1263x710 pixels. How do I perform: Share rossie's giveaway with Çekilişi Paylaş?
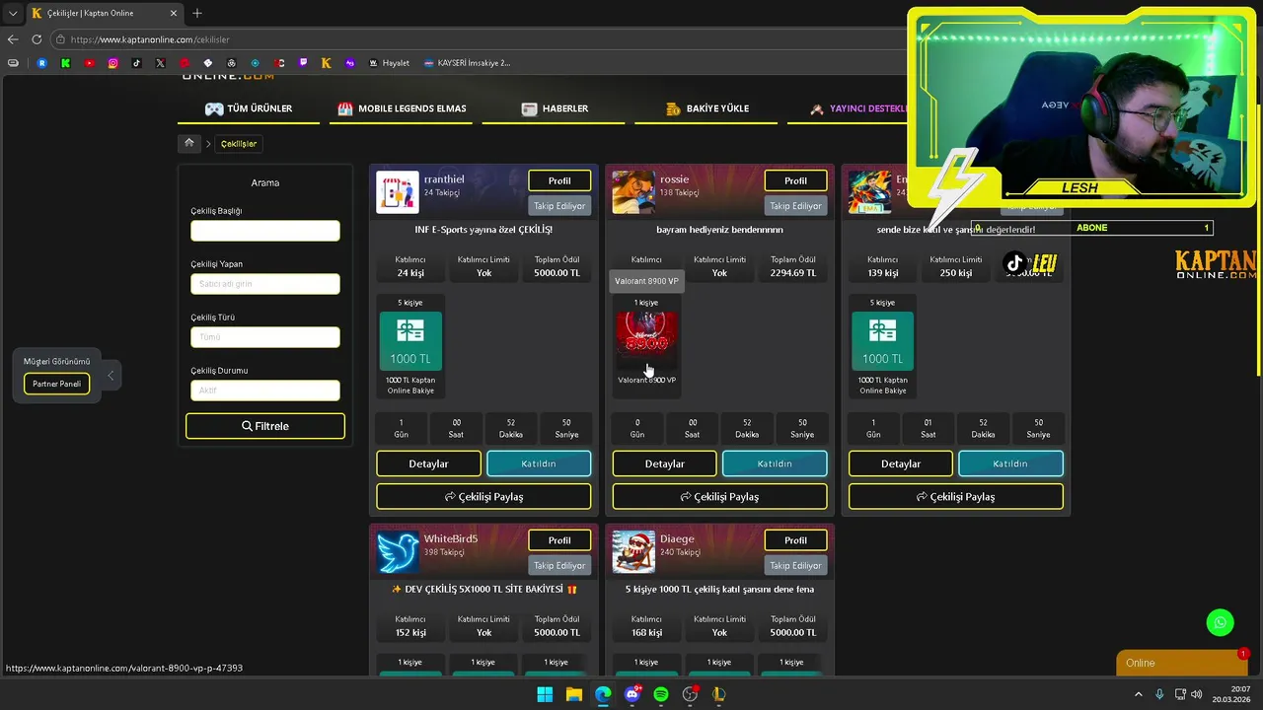pyautogui.click(x=719, y=497)
